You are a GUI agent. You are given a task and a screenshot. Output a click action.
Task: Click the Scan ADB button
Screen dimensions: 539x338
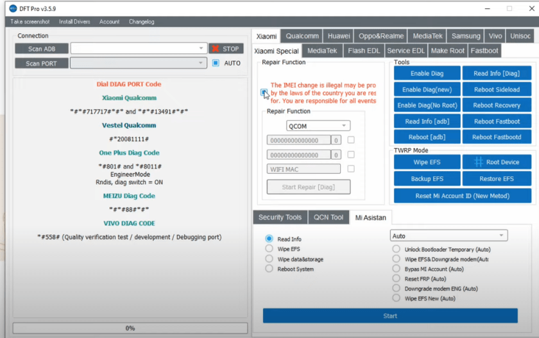click(x=42, y=49)
